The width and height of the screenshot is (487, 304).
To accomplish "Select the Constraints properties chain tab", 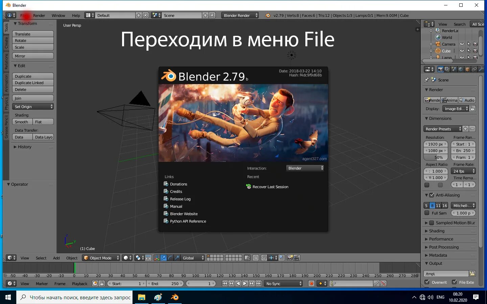I will coord(474,69).
